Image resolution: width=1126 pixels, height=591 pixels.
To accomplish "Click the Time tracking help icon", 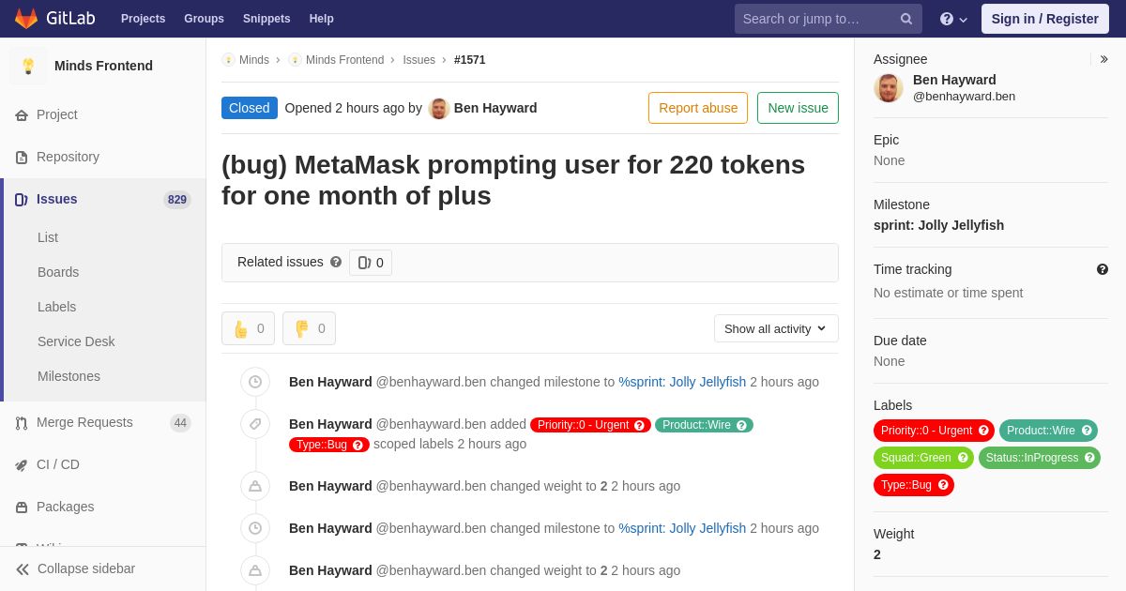I will click(1103, 269).
